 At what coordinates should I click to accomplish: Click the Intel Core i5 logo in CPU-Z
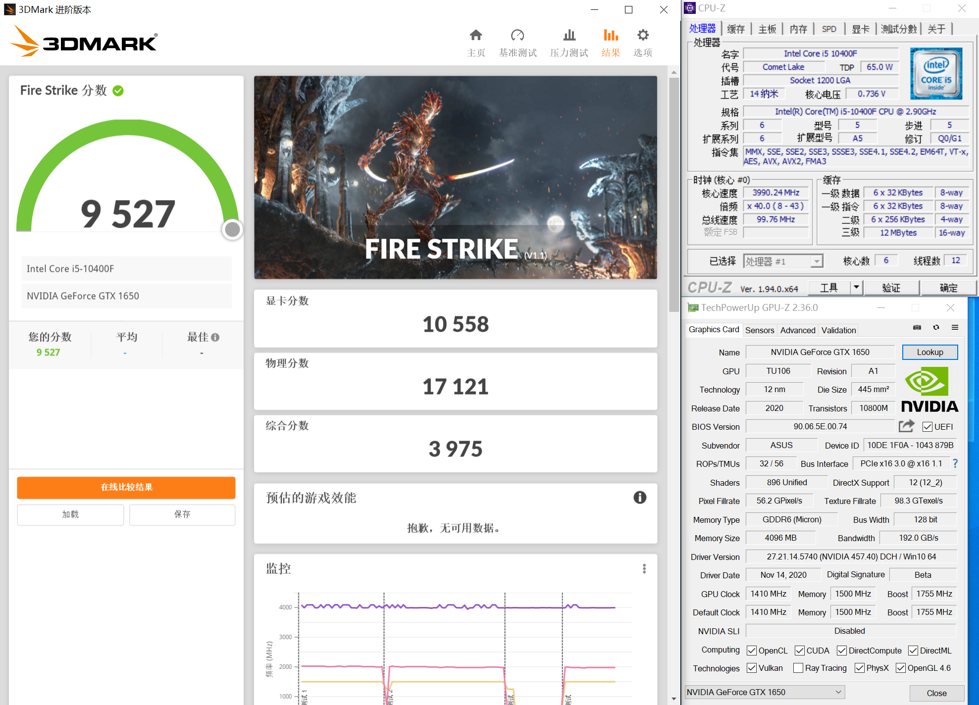(936, 73)
